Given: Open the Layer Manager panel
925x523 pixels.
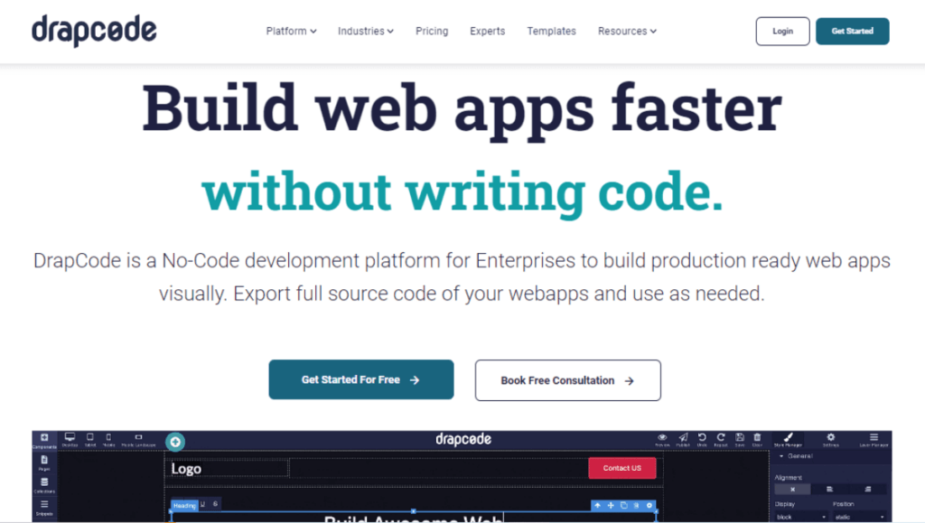Looking at the screenshot, I should pyautogui.click(x=874, y=436).
